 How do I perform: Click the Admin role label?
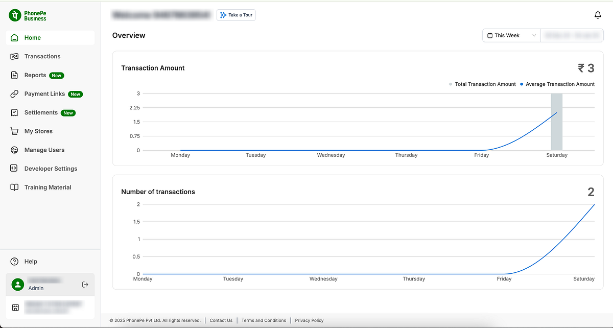36,288
